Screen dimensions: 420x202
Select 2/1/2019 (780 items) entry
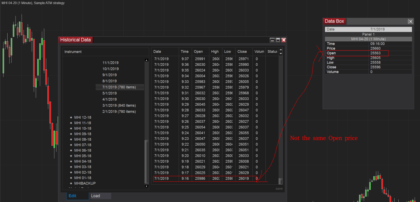(x=119, y=111)
